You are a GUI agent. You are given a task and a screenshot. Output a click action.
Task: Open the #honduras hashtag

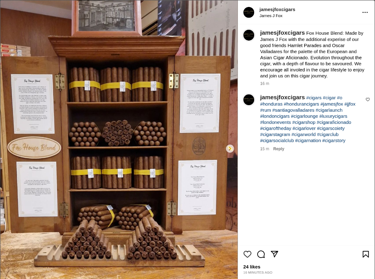tap(271, 104)
